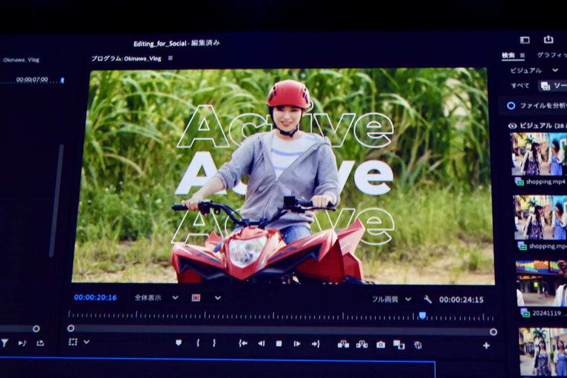Open the wrench settings for Program monitor

click(428, 299)
